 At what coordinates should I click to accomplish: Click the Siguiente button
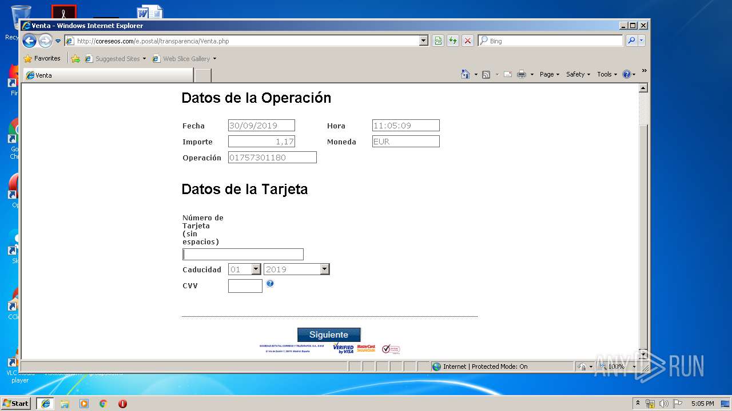pos(329,335)
